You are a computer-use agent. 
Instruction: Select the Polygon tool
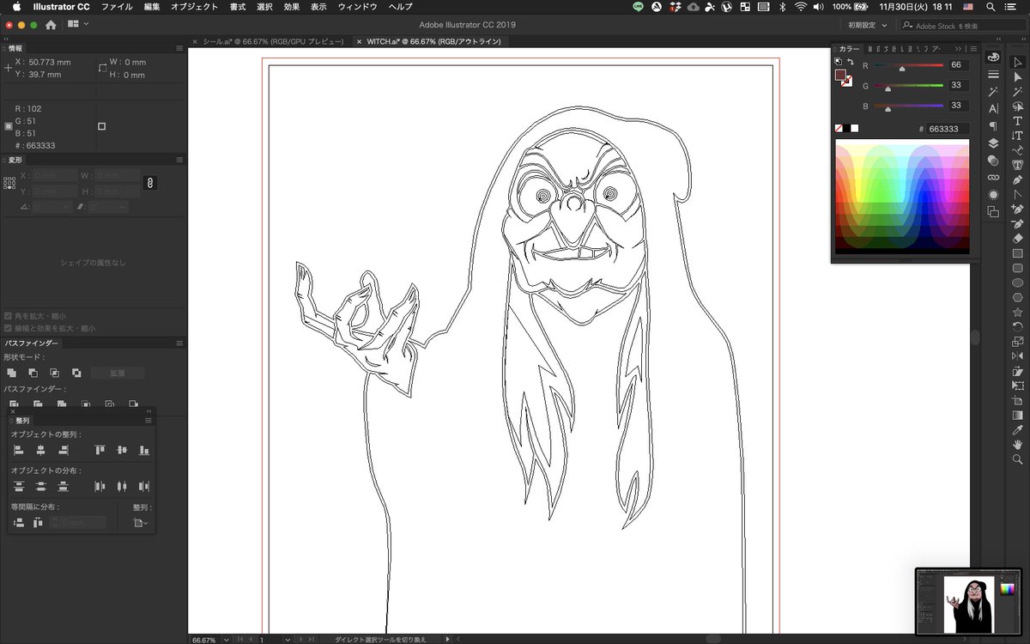click(1017, 297)
